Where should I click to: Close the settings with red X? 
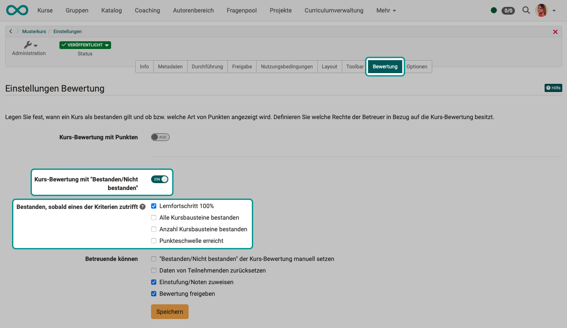click(555, 32)
